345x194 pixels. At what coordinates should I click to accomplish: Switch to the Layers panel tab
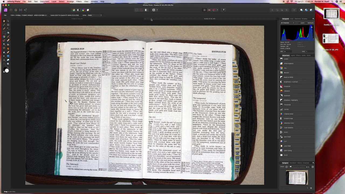point(293,56)
